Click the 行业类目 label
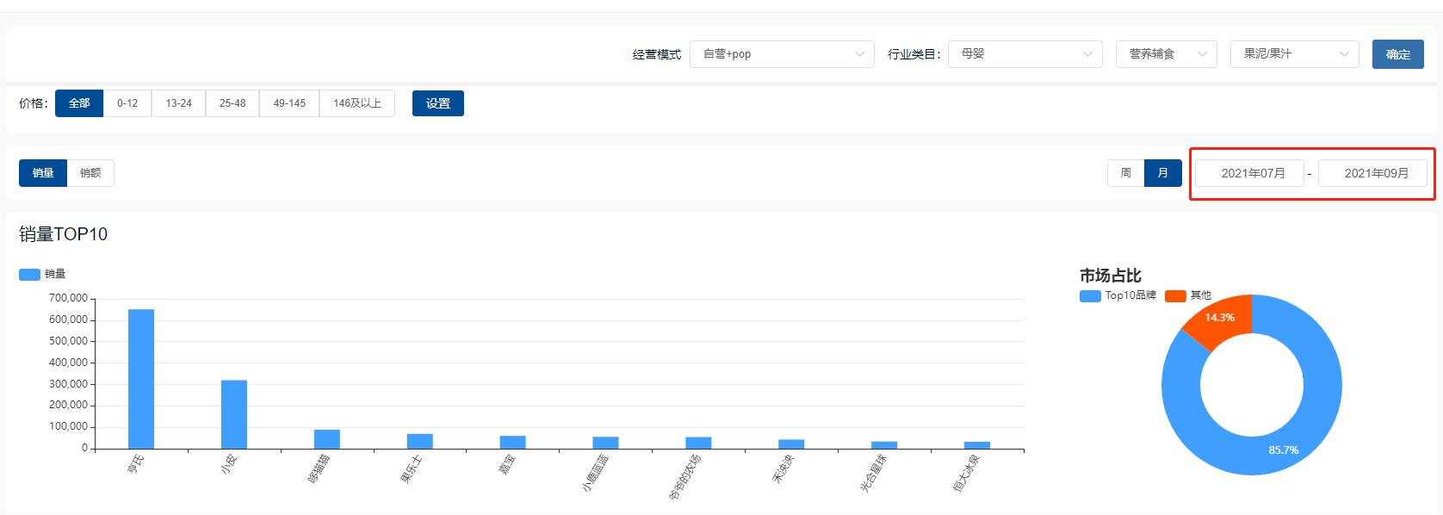Screen dimensions: 1443x515 pos(914,54)
